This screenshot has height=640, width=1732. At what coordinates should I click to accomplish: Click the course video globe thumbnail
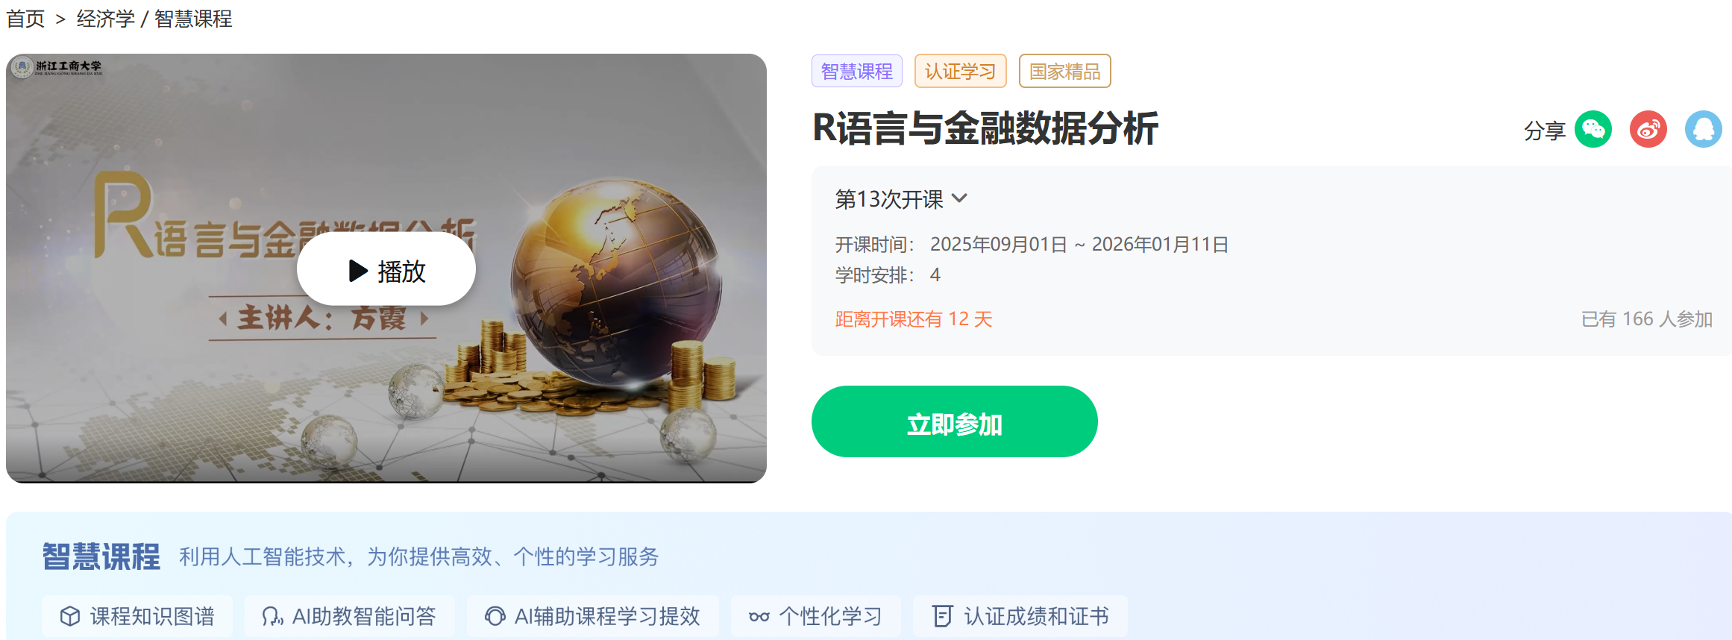[x=615, y=283]
